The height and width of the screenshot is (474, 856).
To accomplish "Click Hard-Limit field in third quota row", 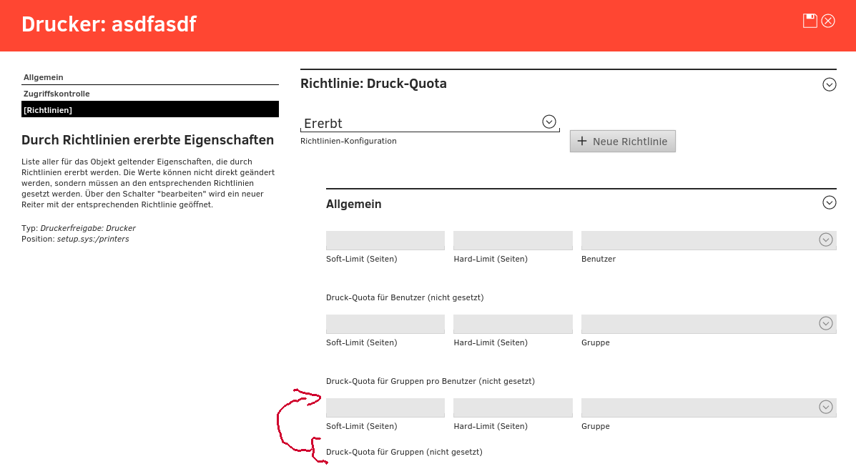I will [x=513, y=408].
